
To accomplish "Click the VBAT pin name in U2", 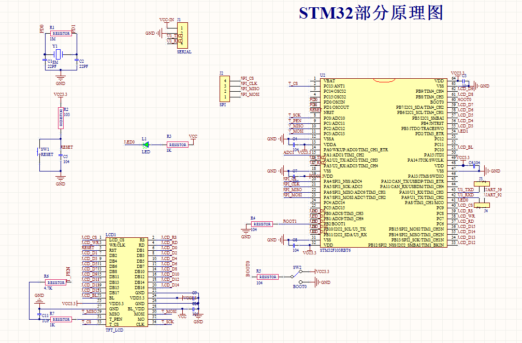I will click(x=329, y=81).
